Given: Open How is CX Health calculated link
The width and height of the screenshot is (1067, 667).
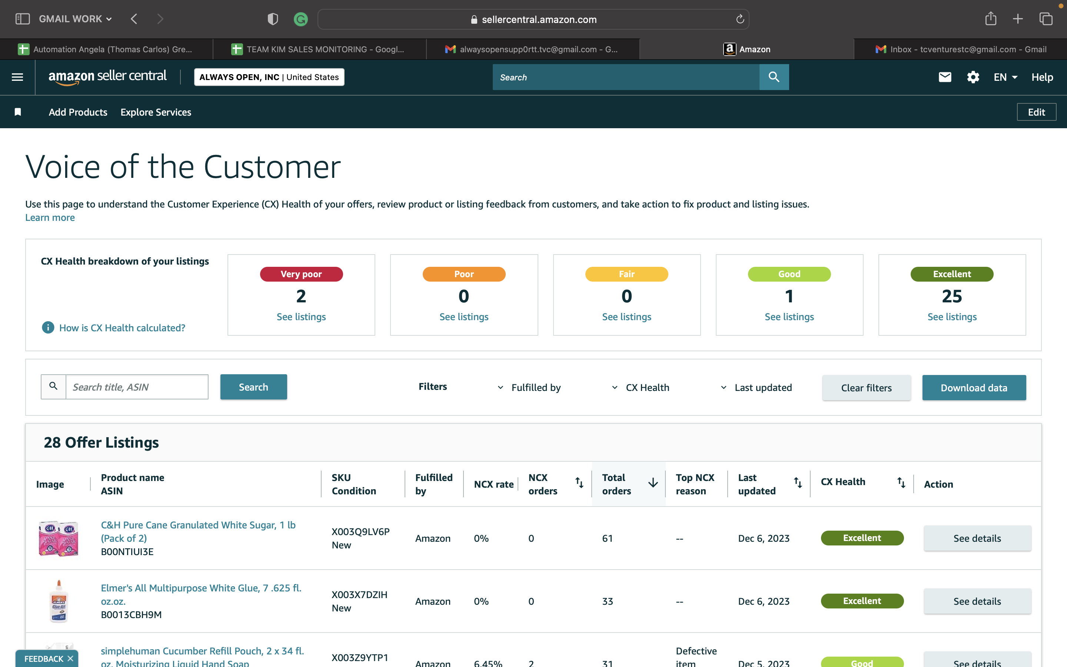Looking at the screenshot, I should coord(122,328).
